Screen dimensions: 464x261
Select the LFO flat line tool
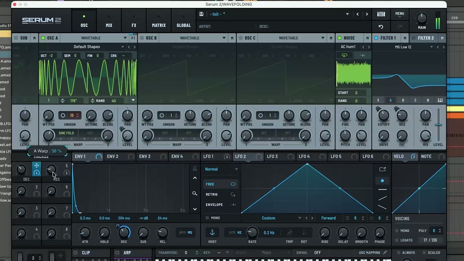(x=382, y=190)
